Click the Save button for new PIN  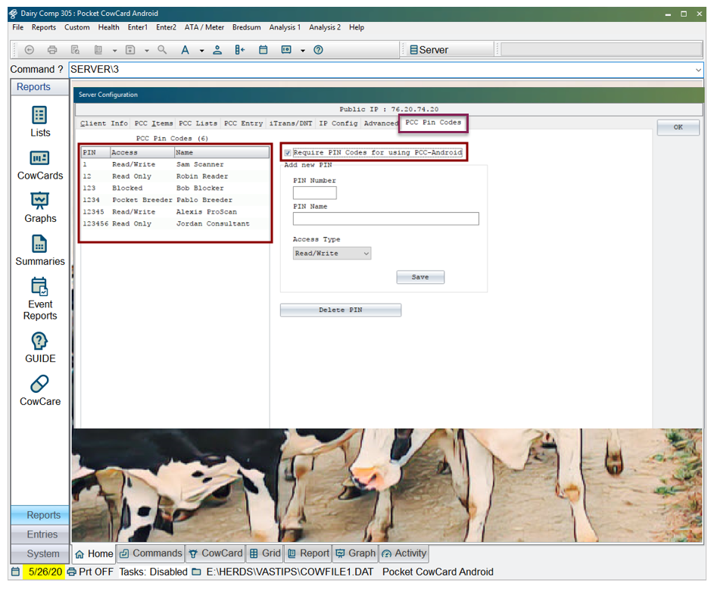pyautogui.click(x=420, y=277)
